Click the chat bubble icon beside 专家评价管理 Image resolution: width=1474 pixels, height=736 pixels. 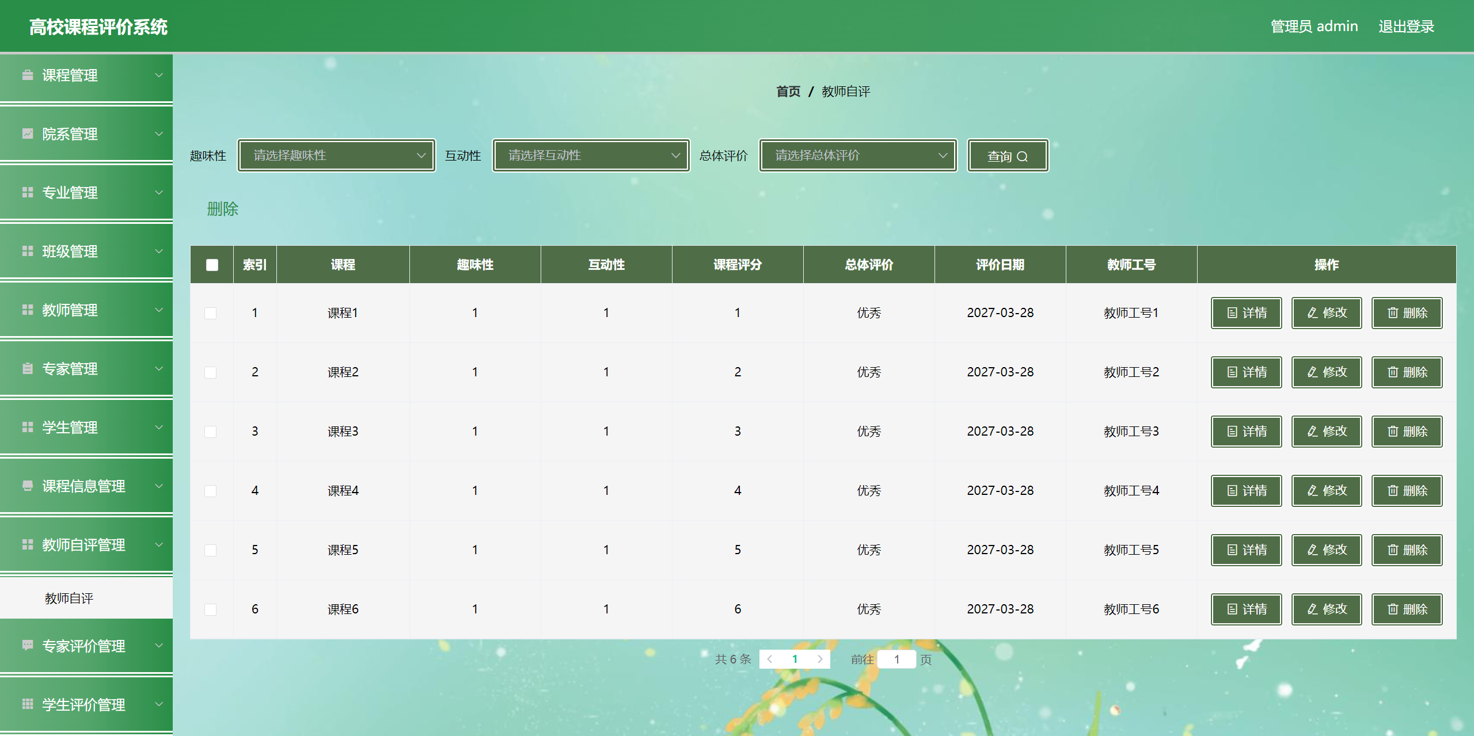tap(27, 645)
